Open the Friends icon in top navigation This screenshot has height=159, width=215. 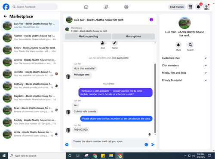(x=106, y=7)
